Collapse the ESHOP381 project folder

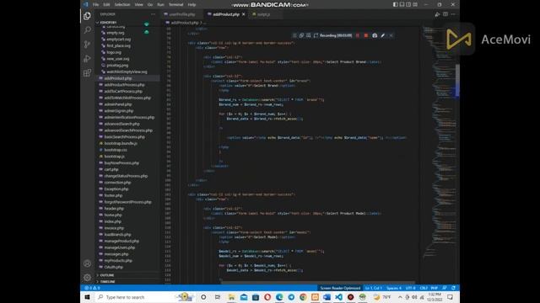click(x=108, y=23)
